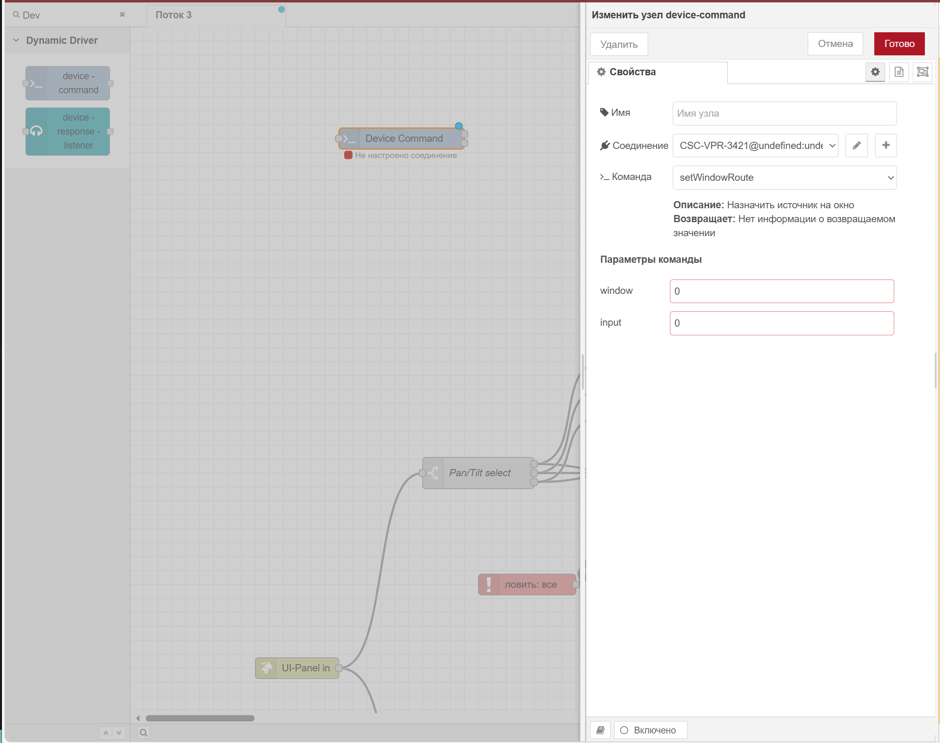Open node appearance settings icon

tap(922, 72)
